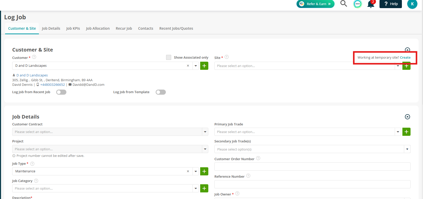Clear the D and D Landscapes customer selection
The image size is (423, 199).
pos(188,66)
